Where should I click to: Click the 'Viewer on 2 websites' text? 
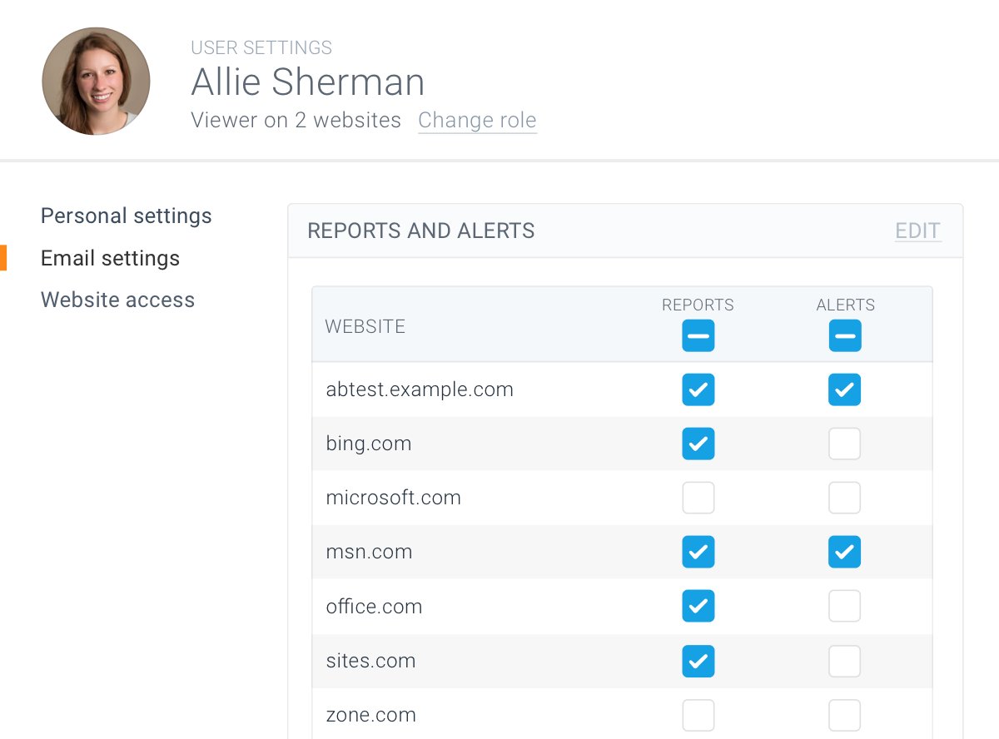pos(296,121)
